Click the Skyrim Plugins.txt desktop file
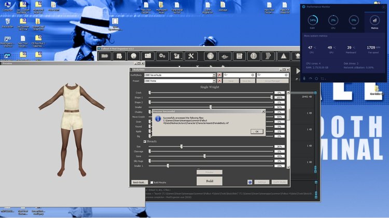 coord(207,7)
